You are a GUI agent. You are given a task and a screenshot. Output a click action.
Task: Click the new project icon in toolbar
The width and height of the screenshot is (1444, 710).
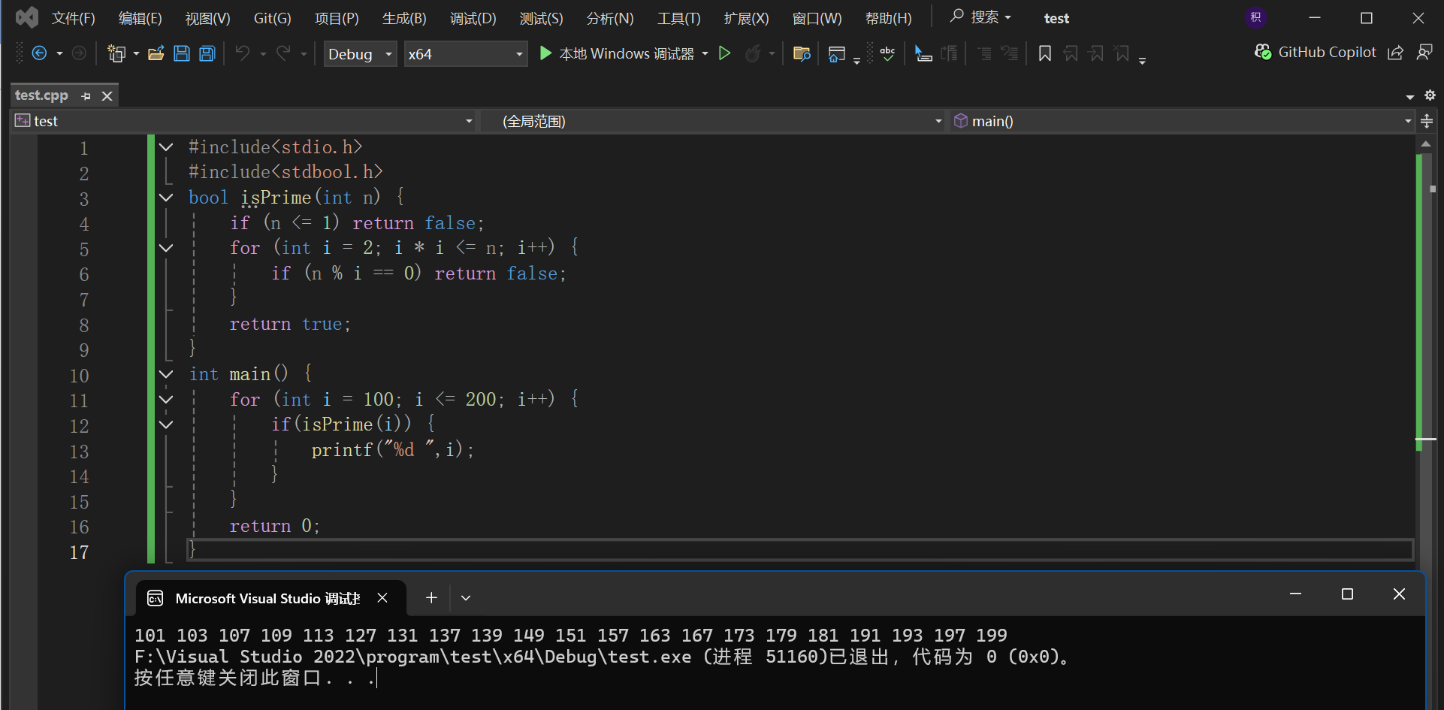(116, 53)
